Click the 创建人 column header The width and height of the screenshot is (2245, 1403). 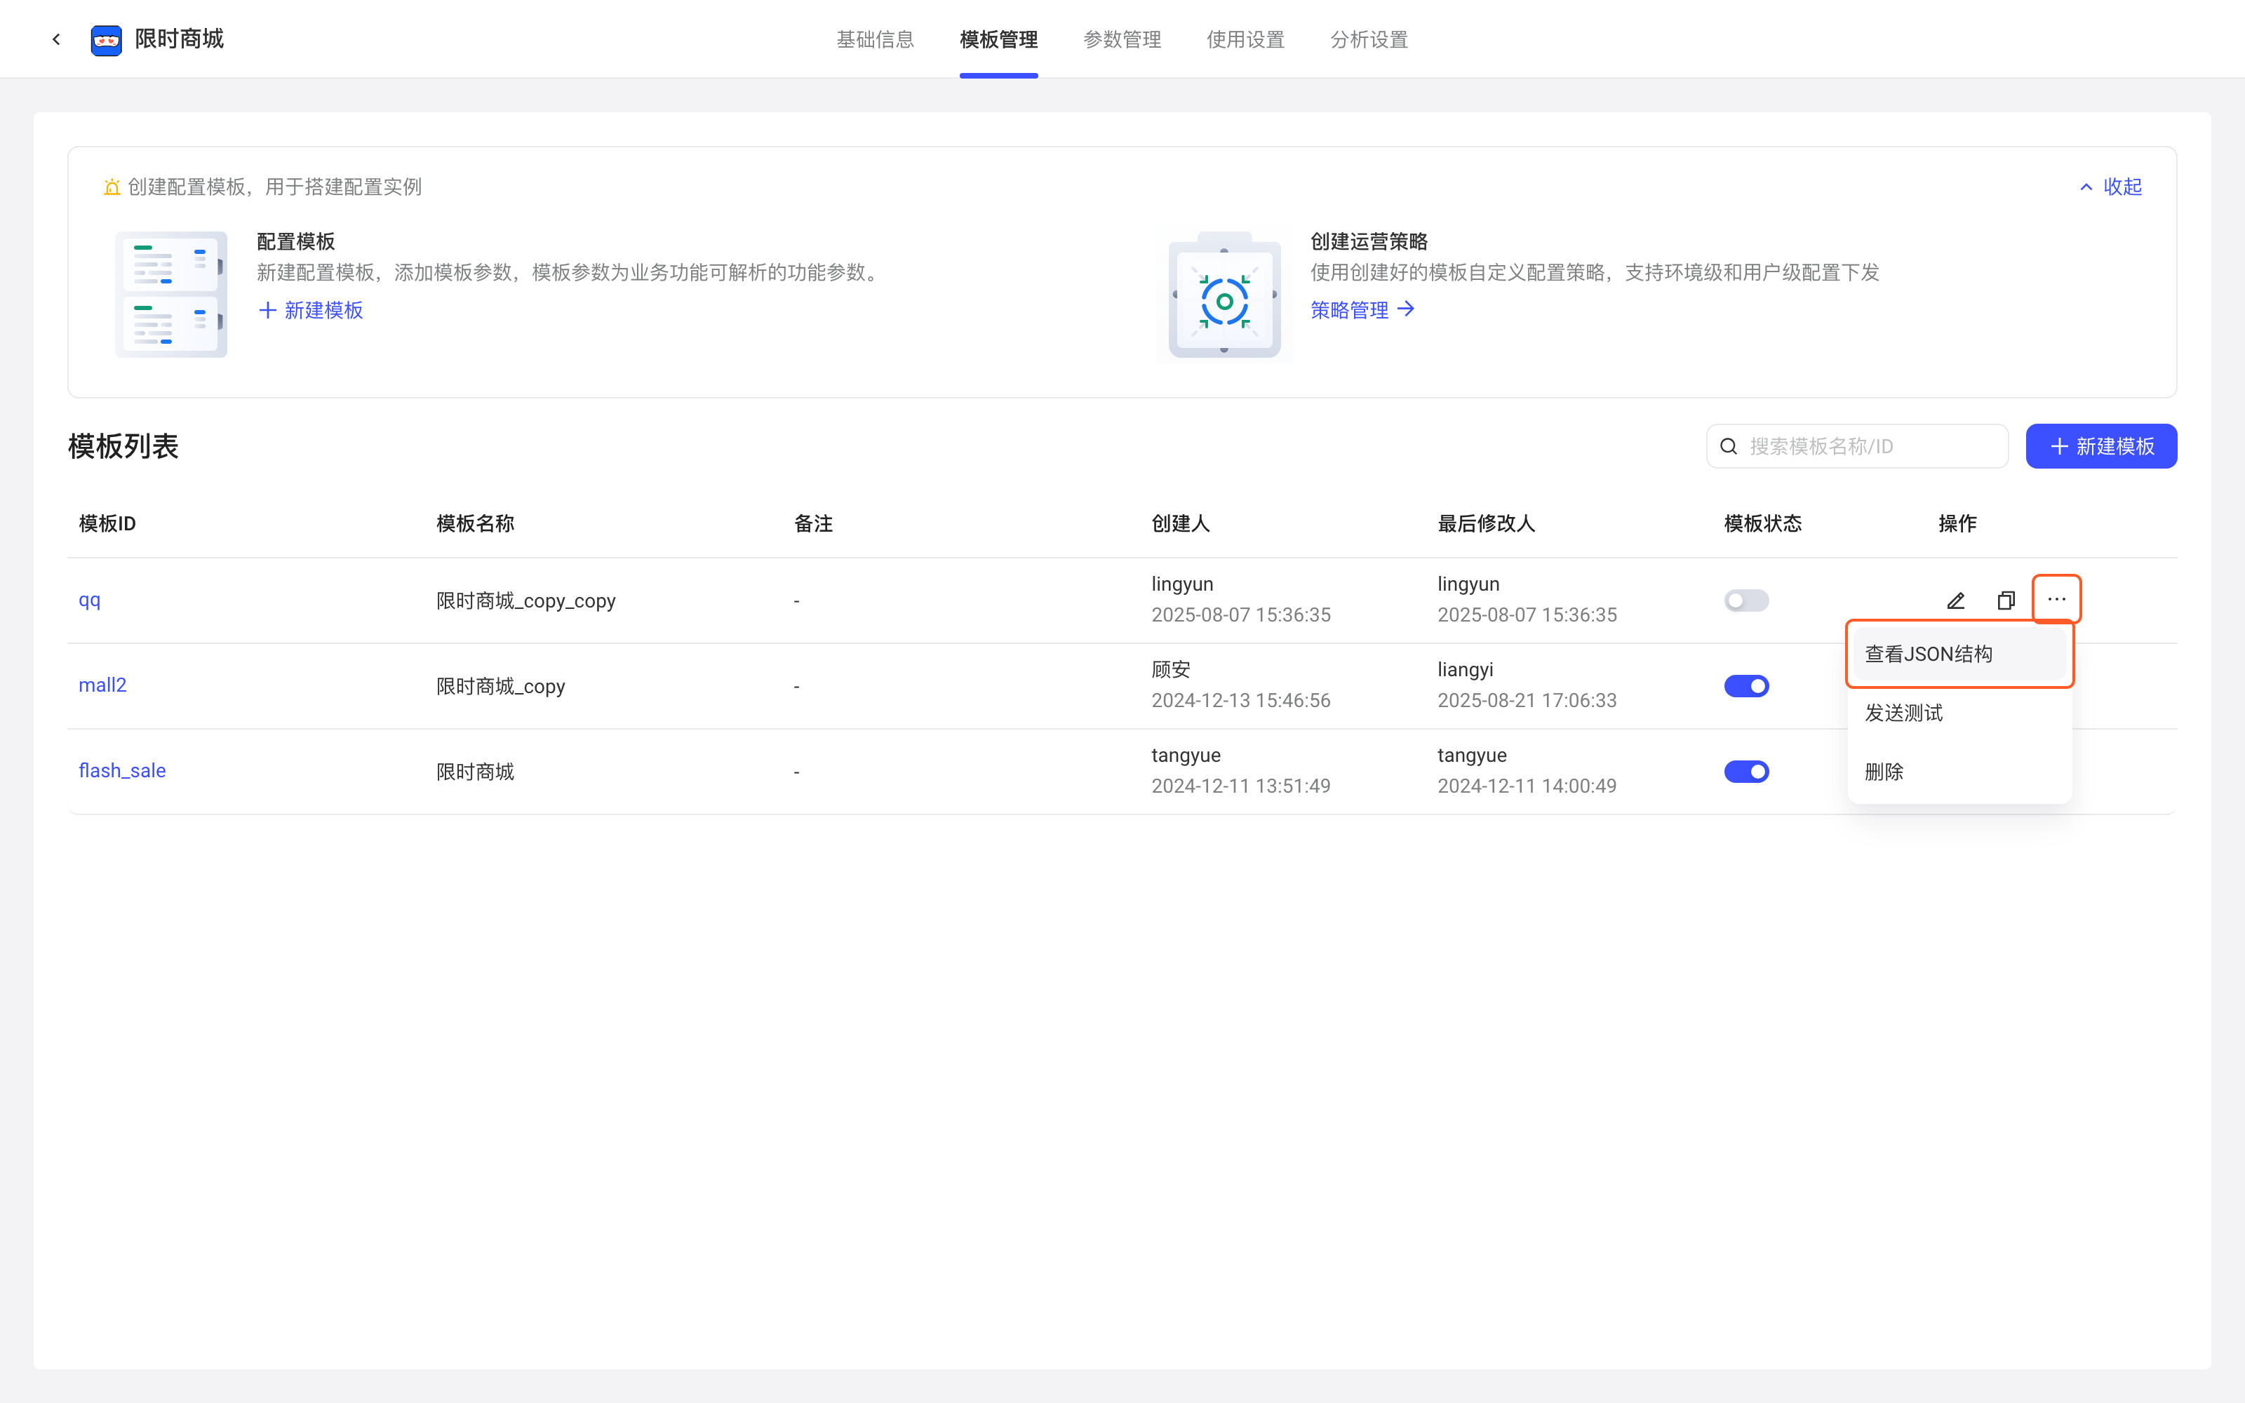(1180, 523)
